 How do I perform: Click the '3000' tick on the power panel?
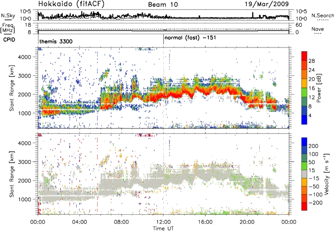(x=25, y=76)
